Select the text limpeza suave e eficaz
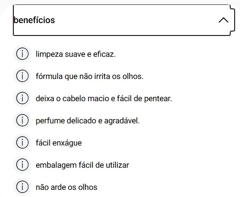The width and height of the screenshot is (240, 197). point(76,54)
